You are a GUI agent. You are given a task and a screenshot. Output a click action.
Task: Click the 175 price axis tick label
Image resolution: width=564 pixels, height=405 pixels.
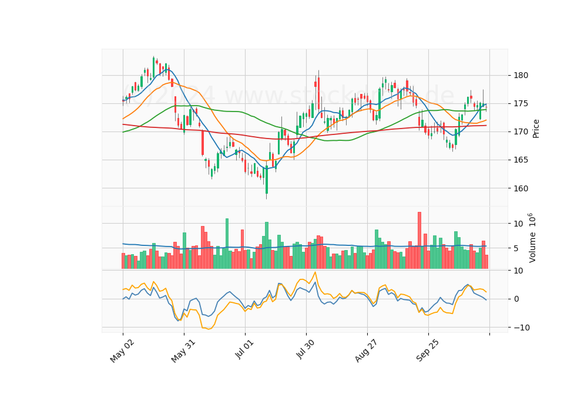click(x=521, y=103)
